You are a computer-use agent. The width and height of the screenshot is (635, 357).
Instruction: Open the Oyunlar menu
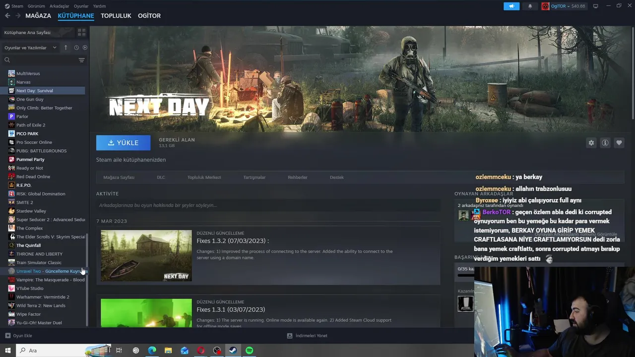pos(81,6)
